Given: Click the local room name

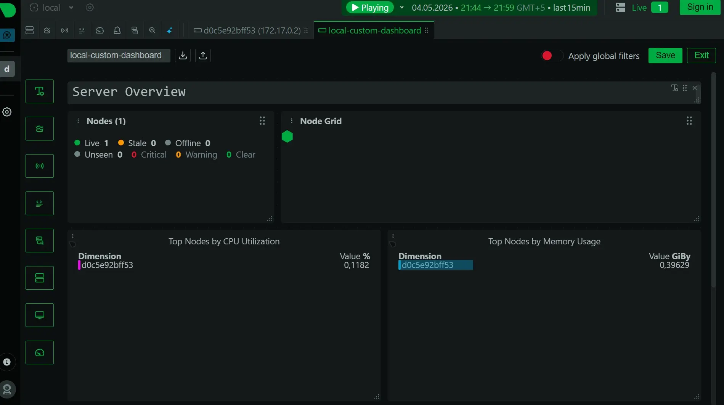Looking at the screenshot, I should pos(51,8).
